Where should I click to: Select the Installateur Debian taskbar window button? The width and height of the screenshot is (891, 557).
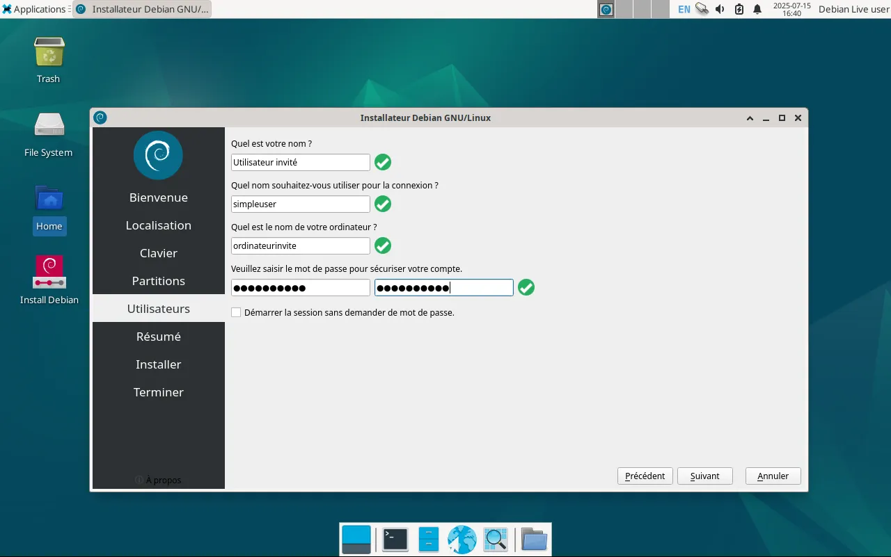pos(142,9)
